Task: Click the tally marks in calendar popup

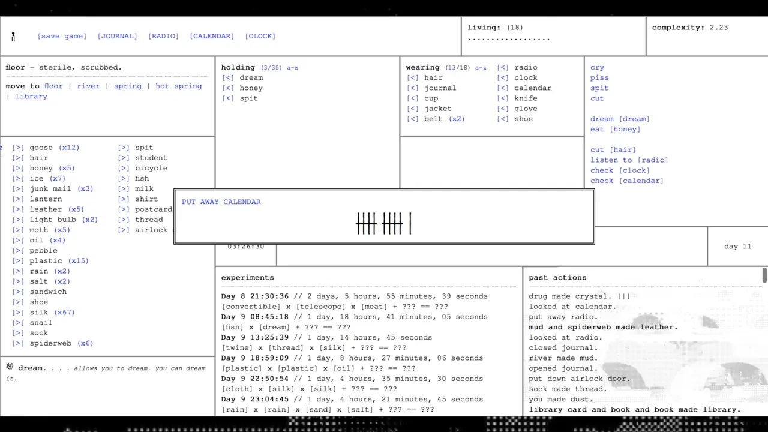Action: point(383,223)
